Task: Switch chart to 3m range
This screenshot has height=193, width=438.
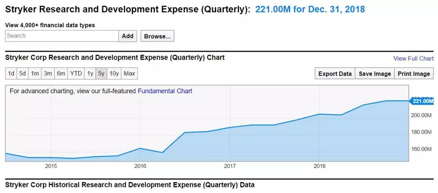Action: coord(48,73)
